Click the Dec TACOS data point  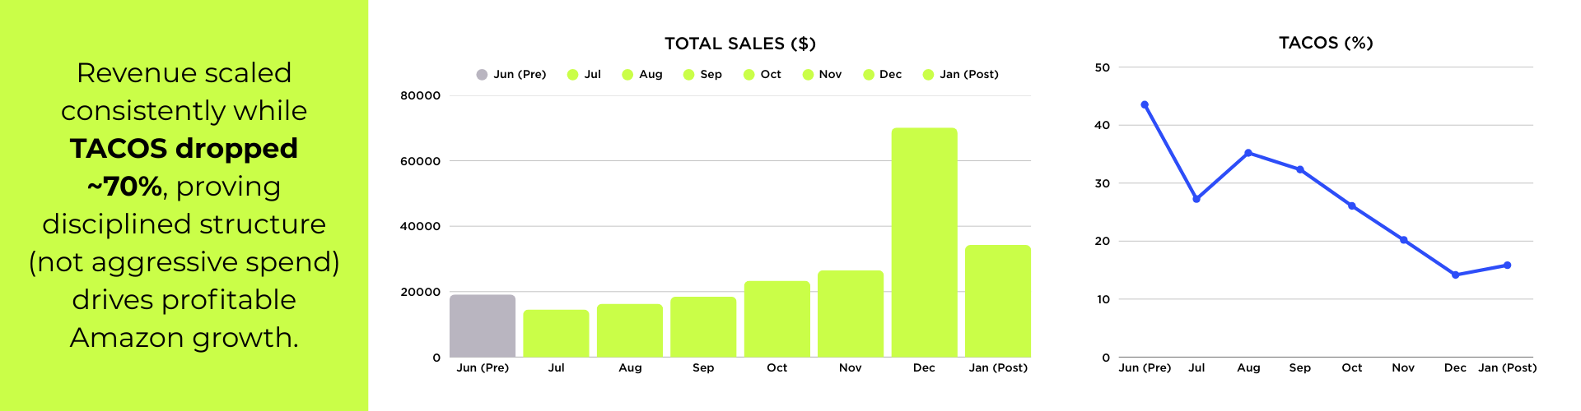pos(1456,275)
